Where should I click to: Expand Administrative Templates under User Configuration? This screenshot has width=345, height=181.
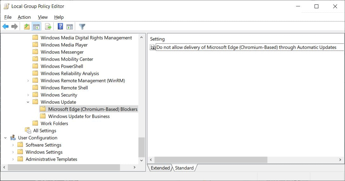13,159
